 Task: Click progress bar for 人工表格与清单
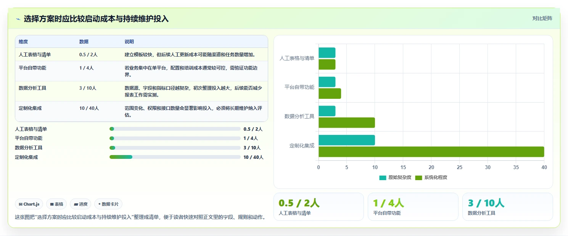click(x=175, y=129)
